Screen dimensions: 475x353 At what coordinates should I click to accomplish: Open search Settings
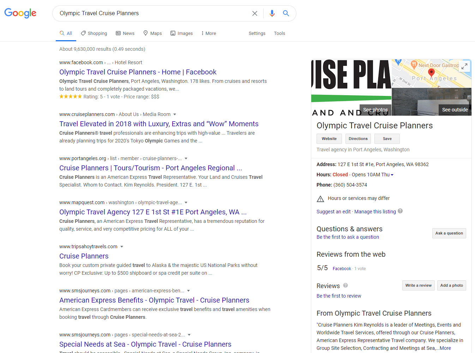pyautogui.click(x=257, y=33)
